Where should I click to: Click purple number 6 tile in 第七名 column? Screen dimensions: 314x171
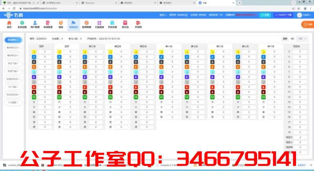[187, 77]
